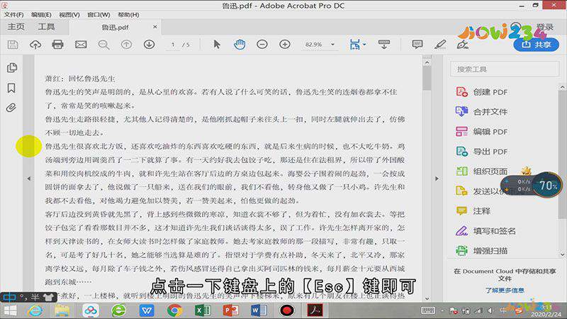This screenshot has height=319, width=567.
Task: Open the 视图(V) menu
Action: (69, 15)
